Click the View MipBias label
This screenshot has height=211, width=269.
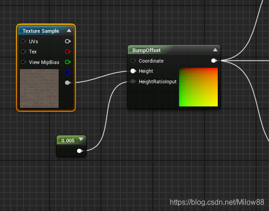(x=44, y=62)
